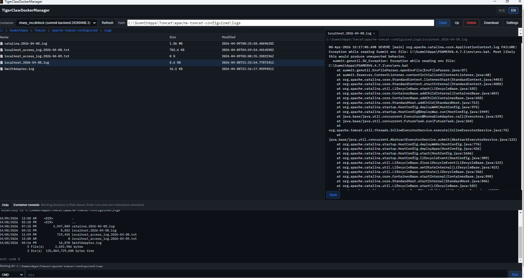Viewport: 524px width, 278px height.
Task: Click the console scrollbar up arrow
Action: click(x=520, y=212)
